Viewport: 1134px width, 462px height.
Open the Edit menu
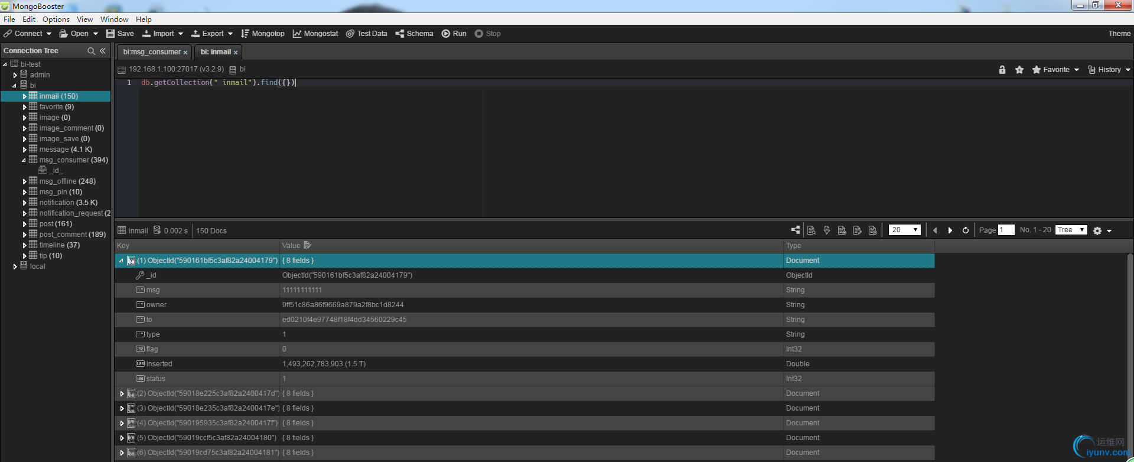29,19
